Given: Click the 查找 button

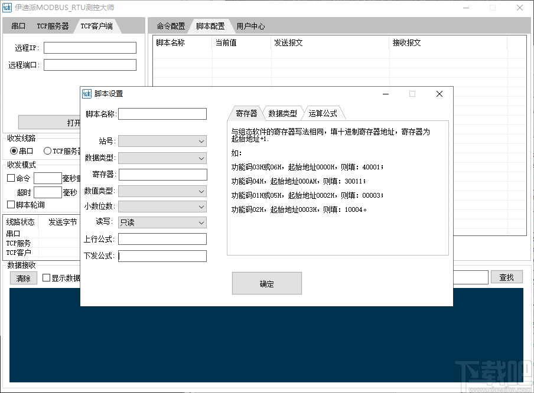Looking at the screenshot, I should [x=506, y=277].
